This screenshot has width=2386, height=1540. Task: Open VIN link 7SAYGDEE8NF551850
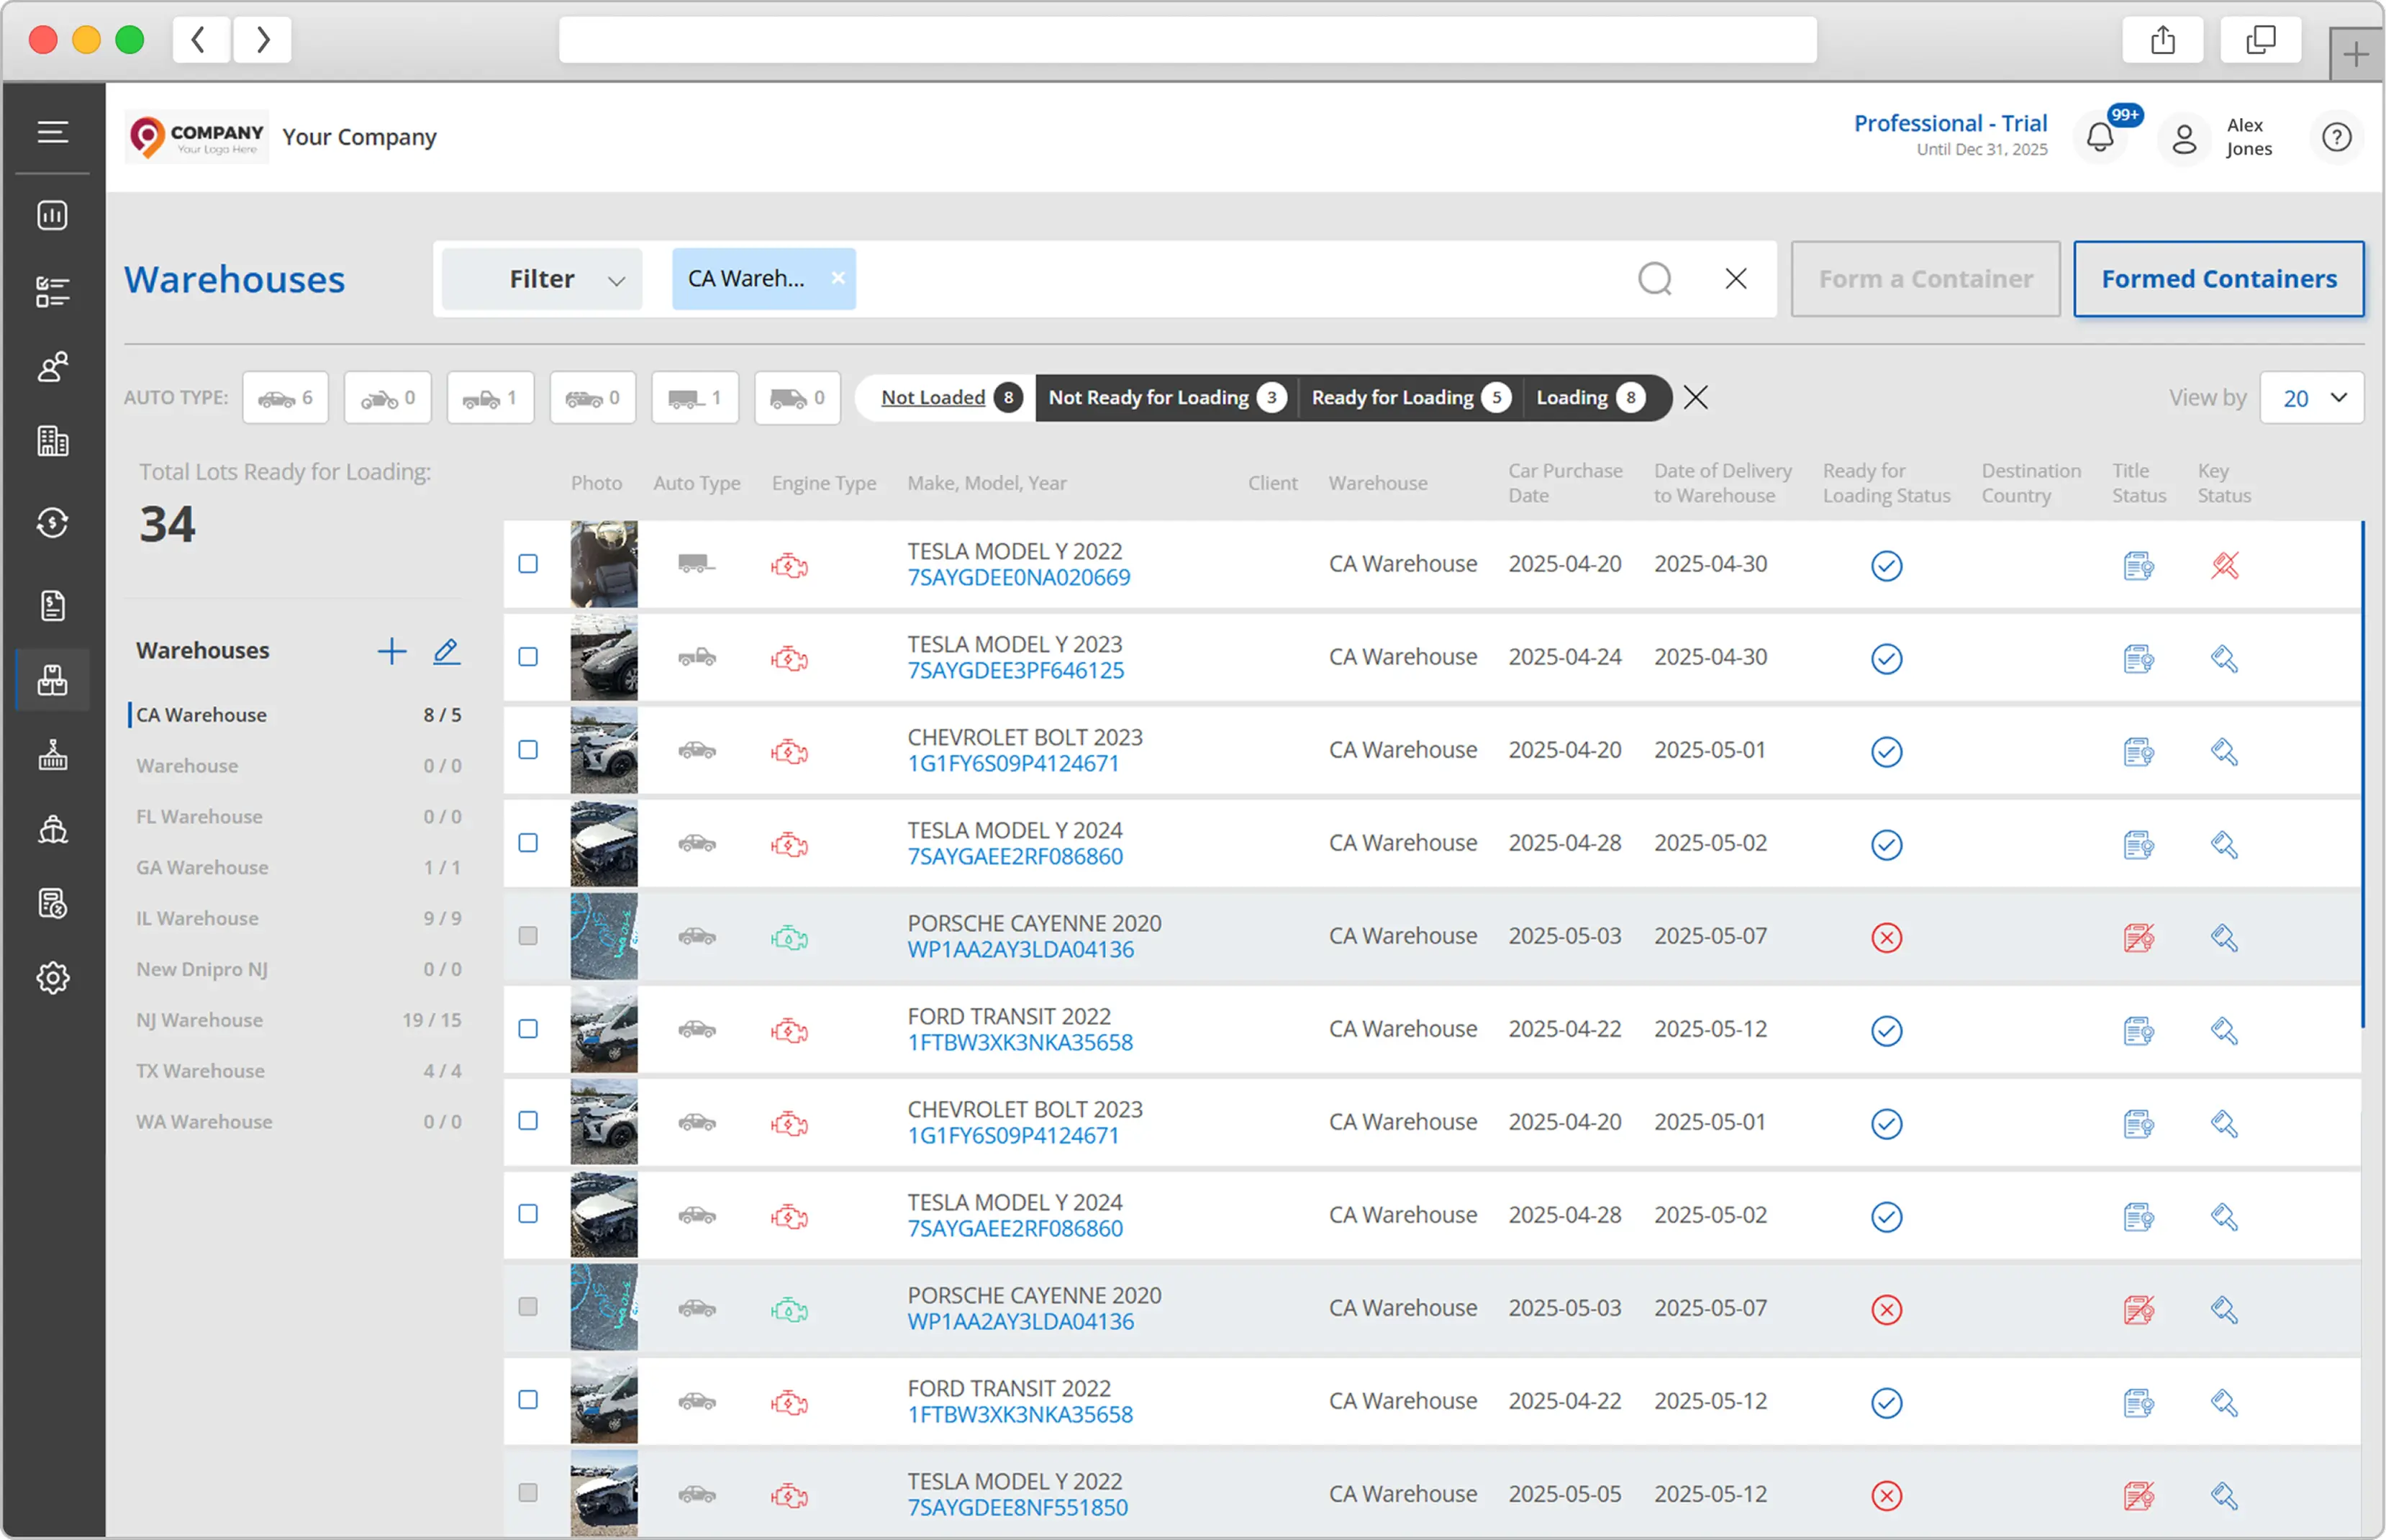pyautogui.click(x=1017, y=1508)
